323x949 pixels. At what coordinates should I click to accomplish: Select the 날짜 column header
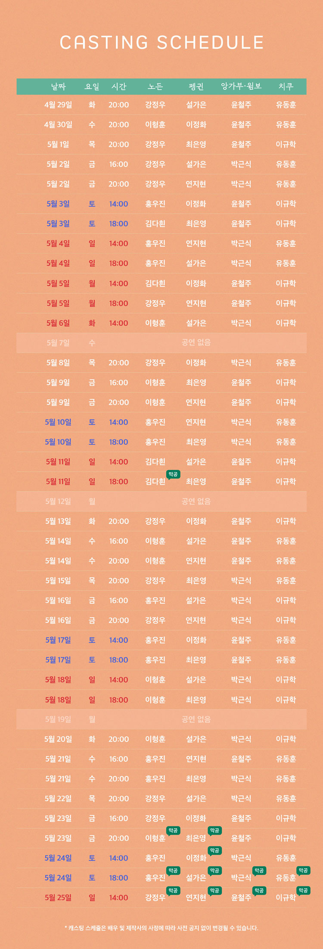coord(58,86)
